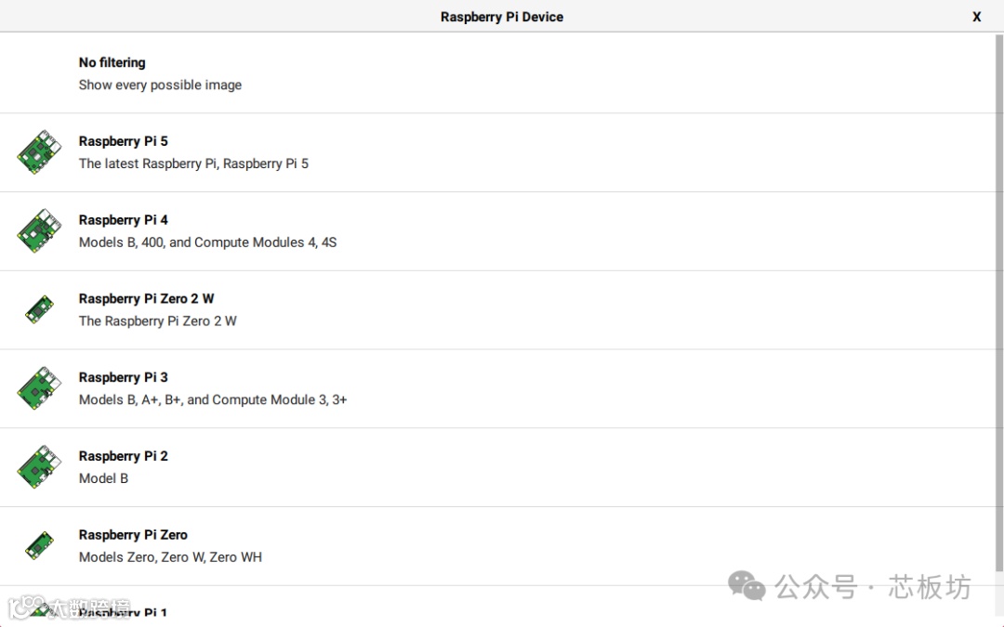Choose Raspberry Pi 5 title text
The width and height of the screenshot is (1004, 627).
click(123, 141)
